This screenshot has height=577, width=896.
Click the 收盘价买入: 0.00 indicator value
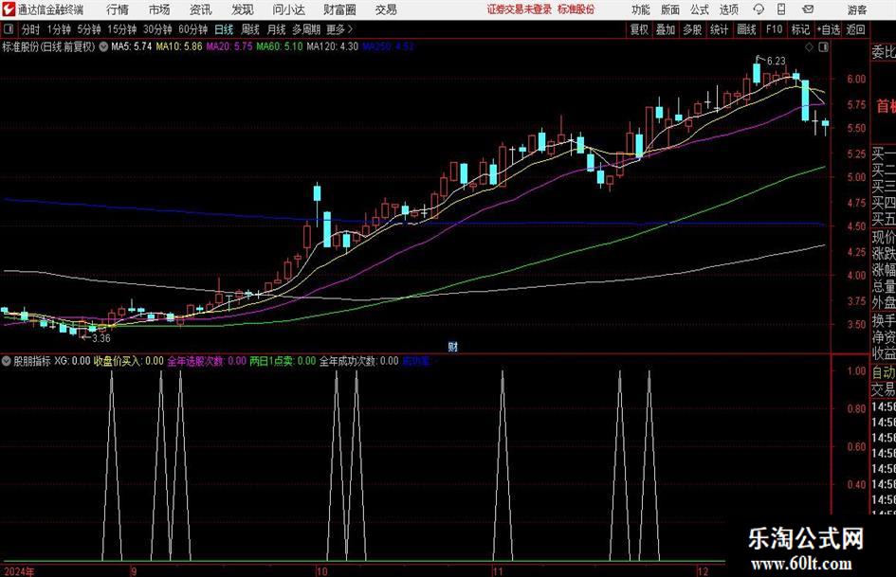(129, 361)
